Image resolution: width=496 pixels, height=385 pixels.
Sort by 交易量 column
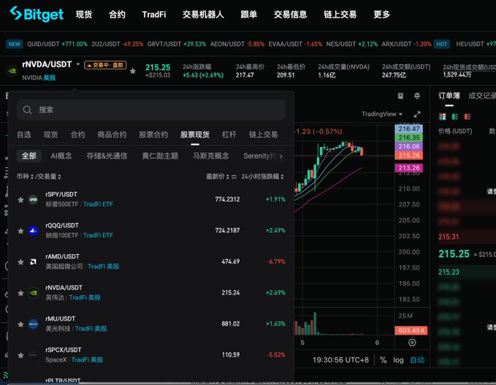(x=50, y=176)
